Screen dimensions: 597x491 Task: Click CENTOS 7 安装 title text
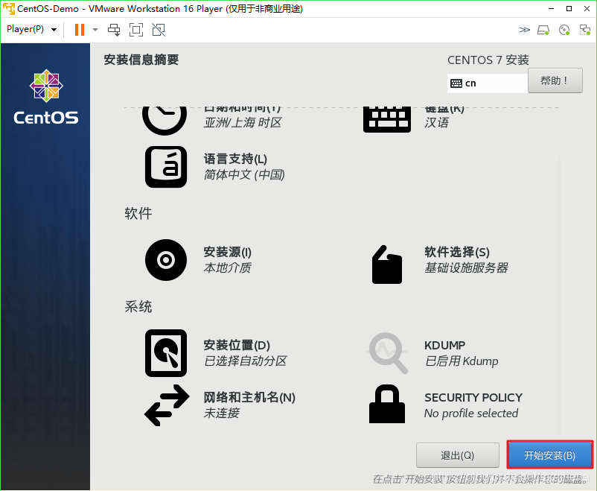pyautogui.click(x=488, y=60)
